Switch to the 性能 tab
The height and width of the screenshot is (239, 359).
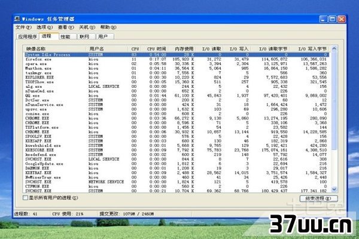[x=67, y=36]
